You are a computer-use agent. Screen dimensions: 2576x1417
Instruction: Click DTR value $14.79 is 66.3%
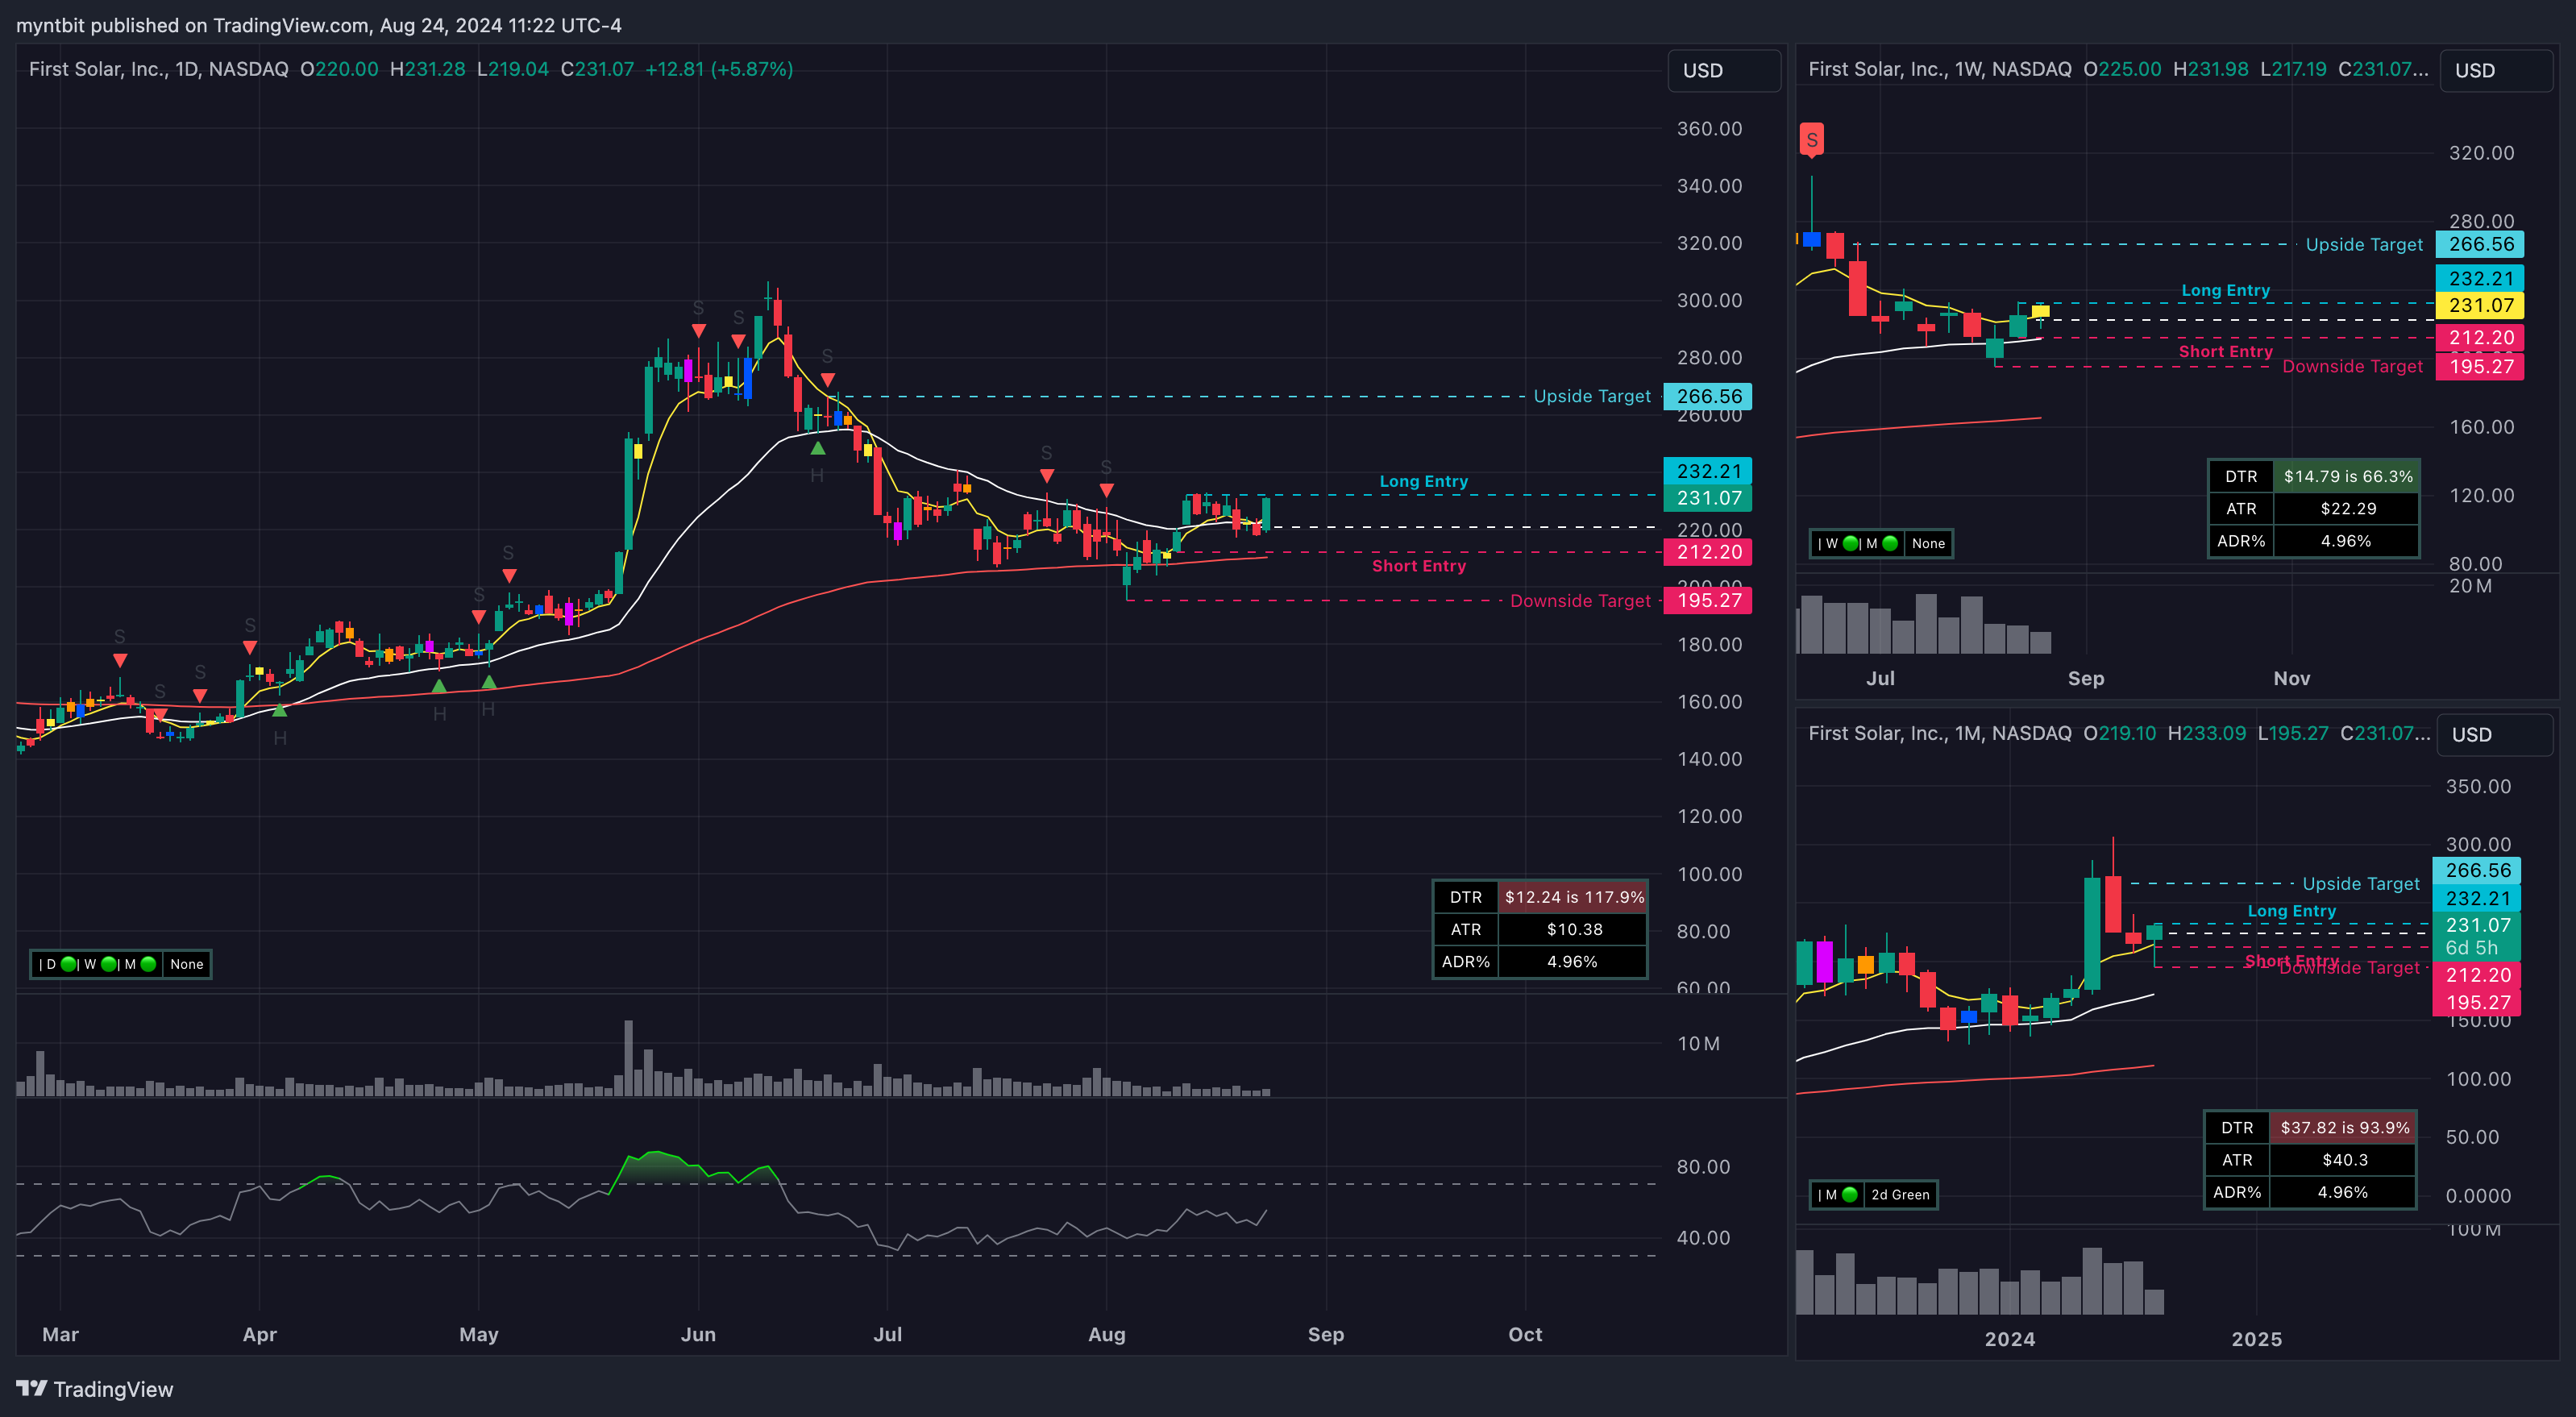coord(2347,476)
